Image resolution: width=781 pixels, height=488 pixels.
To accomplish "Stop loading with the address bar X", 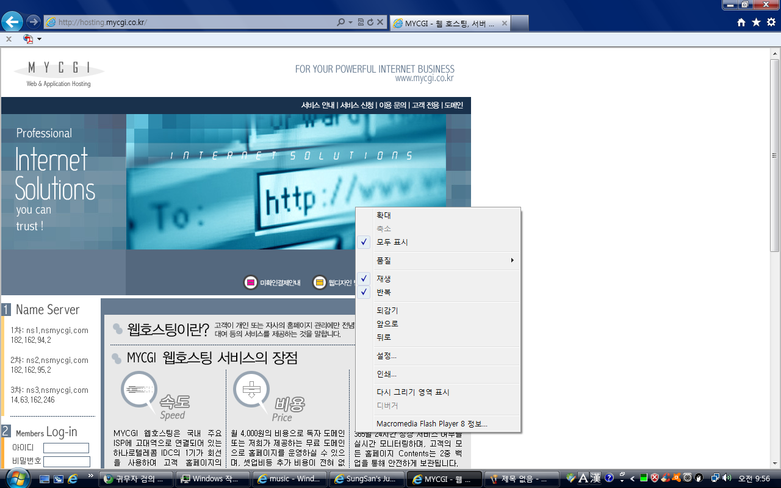I will click(380, 22).
